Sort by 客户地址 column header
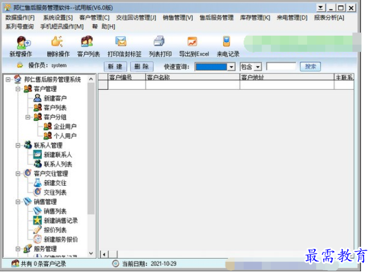The image size is (372, 273). [x=287, y=77]
